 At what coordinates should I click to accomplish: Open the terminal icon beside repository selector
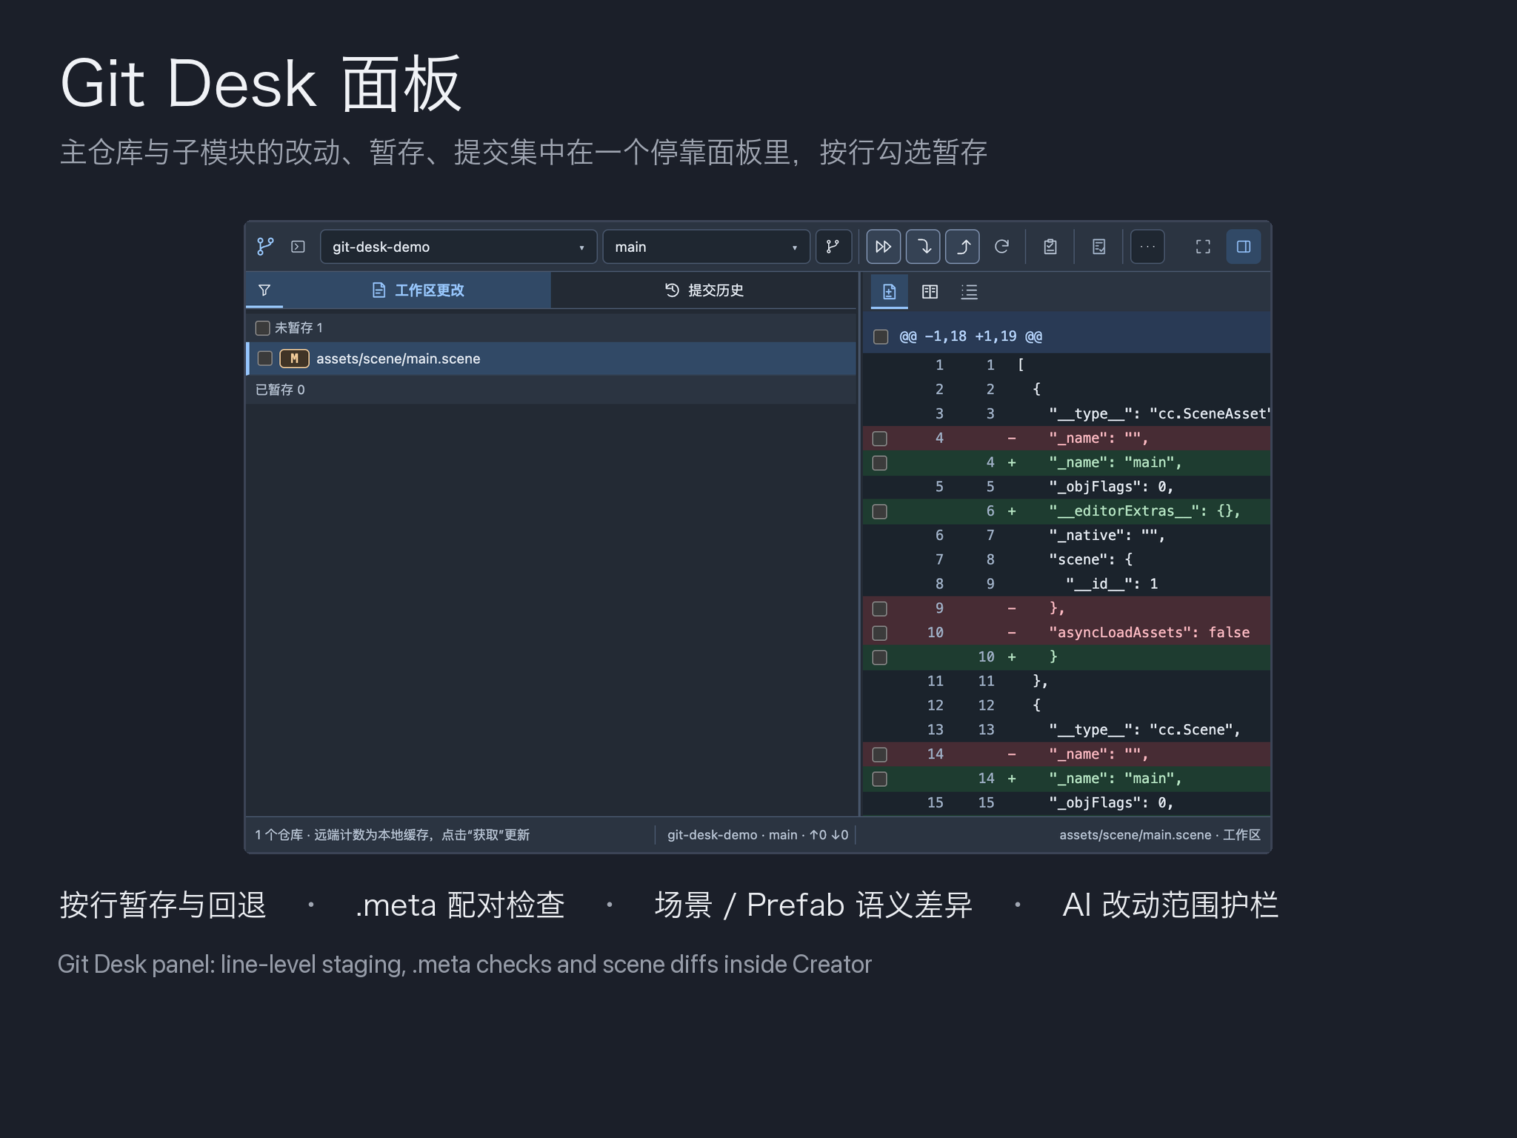[x=298, y=247]
